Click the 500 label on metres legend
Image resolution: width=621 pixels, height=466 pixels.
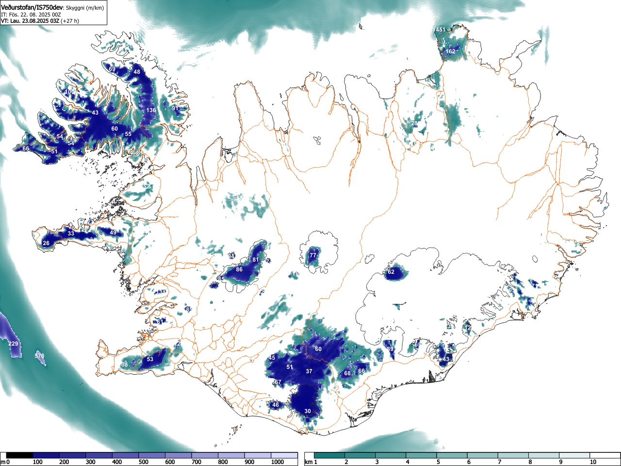tap(143, 462)
